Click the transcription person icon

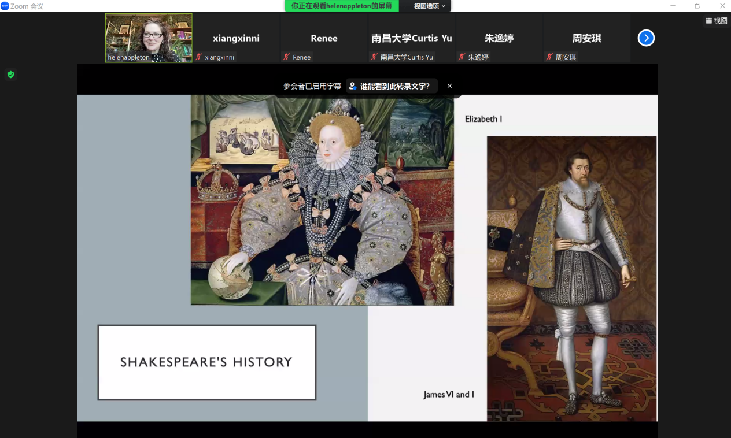[x=353, y=86]
